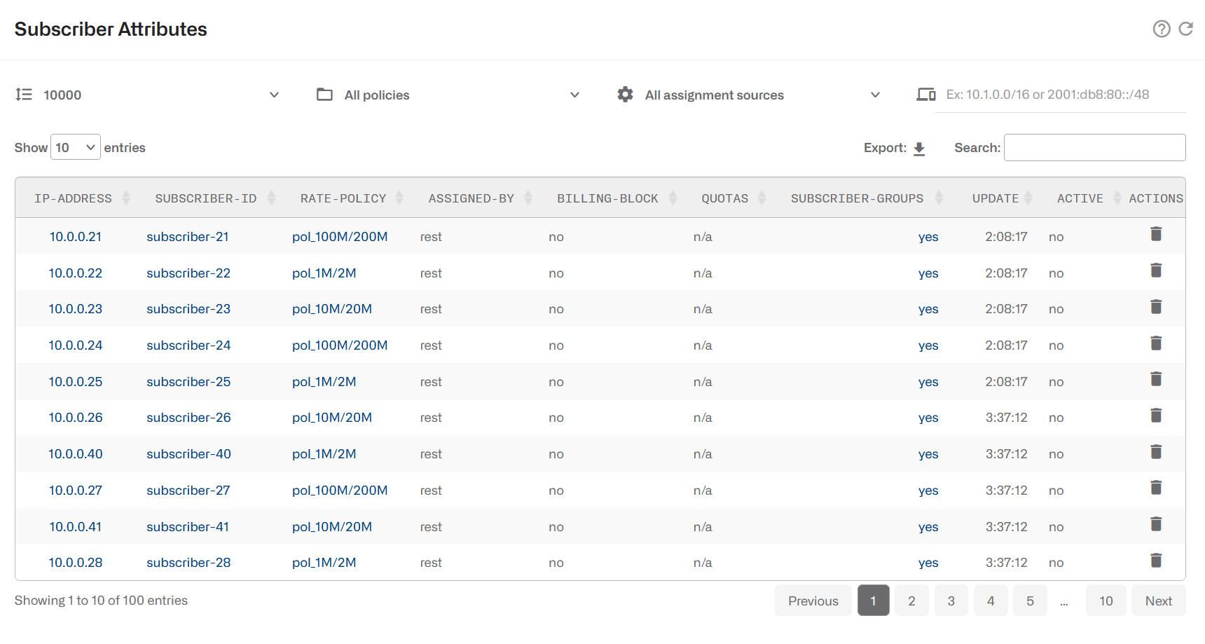Delete subscriber-22 entry
This screenshot has width=1205, height=644.
(x=1156, y=270)
